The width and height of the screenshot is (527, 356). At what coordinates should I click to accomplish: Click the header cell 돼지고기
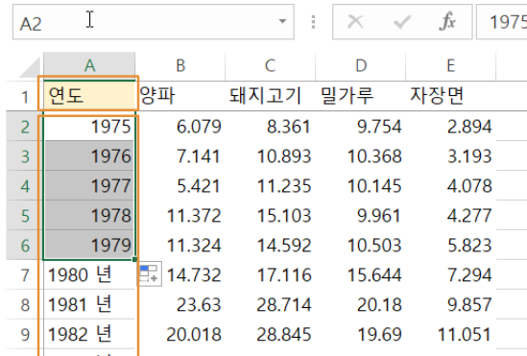[x=271, y=96]
